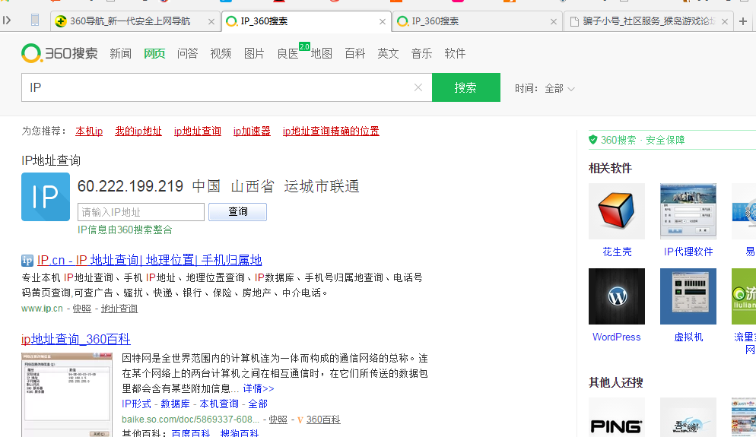Open 快照 for the www.ip.cn result

82,309
